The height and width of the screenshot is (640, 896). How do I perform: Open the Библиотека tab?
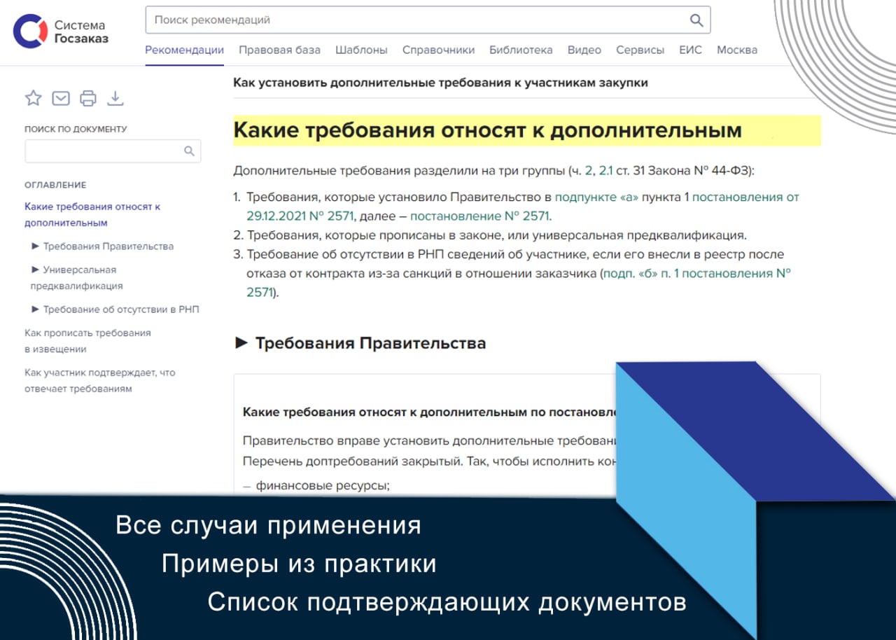(x=521, y=50)
